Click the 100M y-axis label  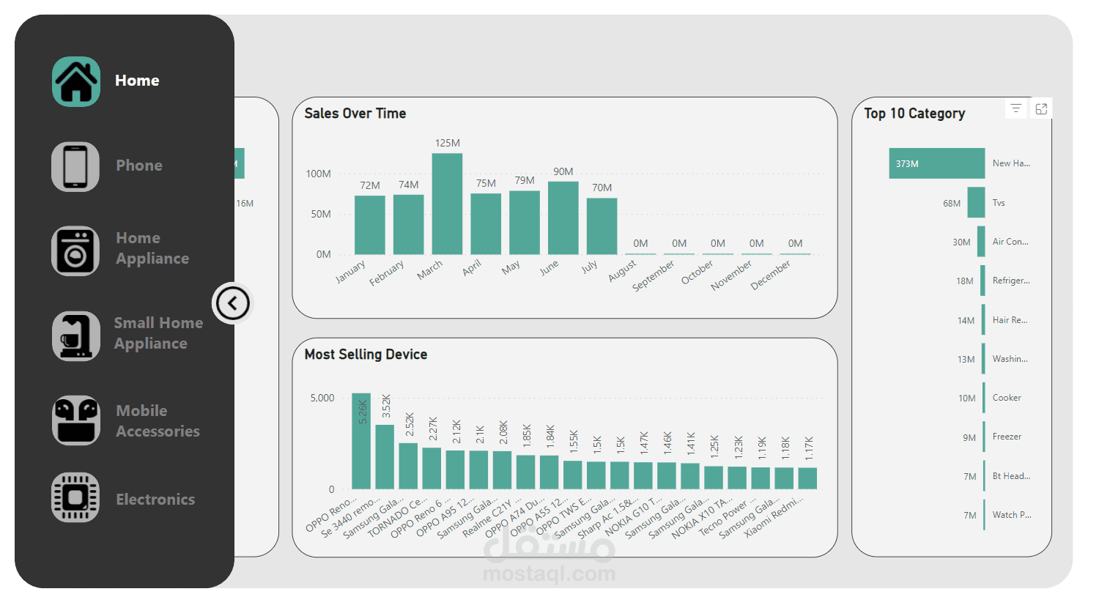(x=318, y=174)
